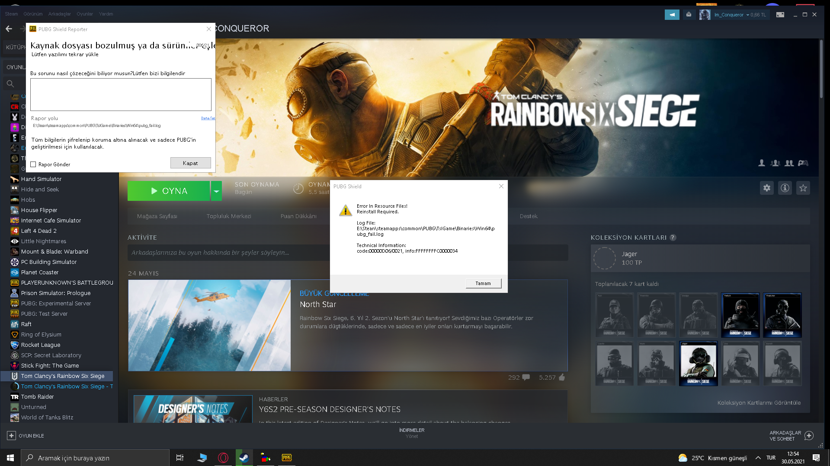Show hidden system tray icons
Viewport: 830px width, 466px height.
point(758,458)
